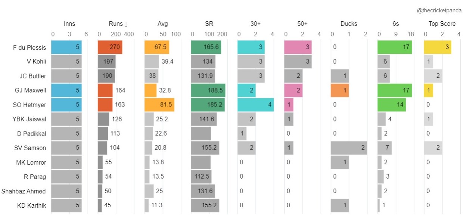Sort by the Ducks column header
The width and height of the screenshot is (467, 217).
coord(349,24)
